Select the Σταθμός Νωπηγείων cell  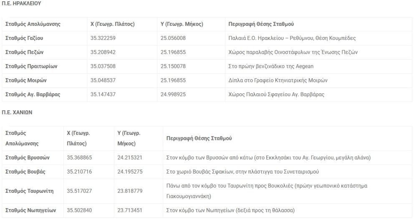[30, 210]
